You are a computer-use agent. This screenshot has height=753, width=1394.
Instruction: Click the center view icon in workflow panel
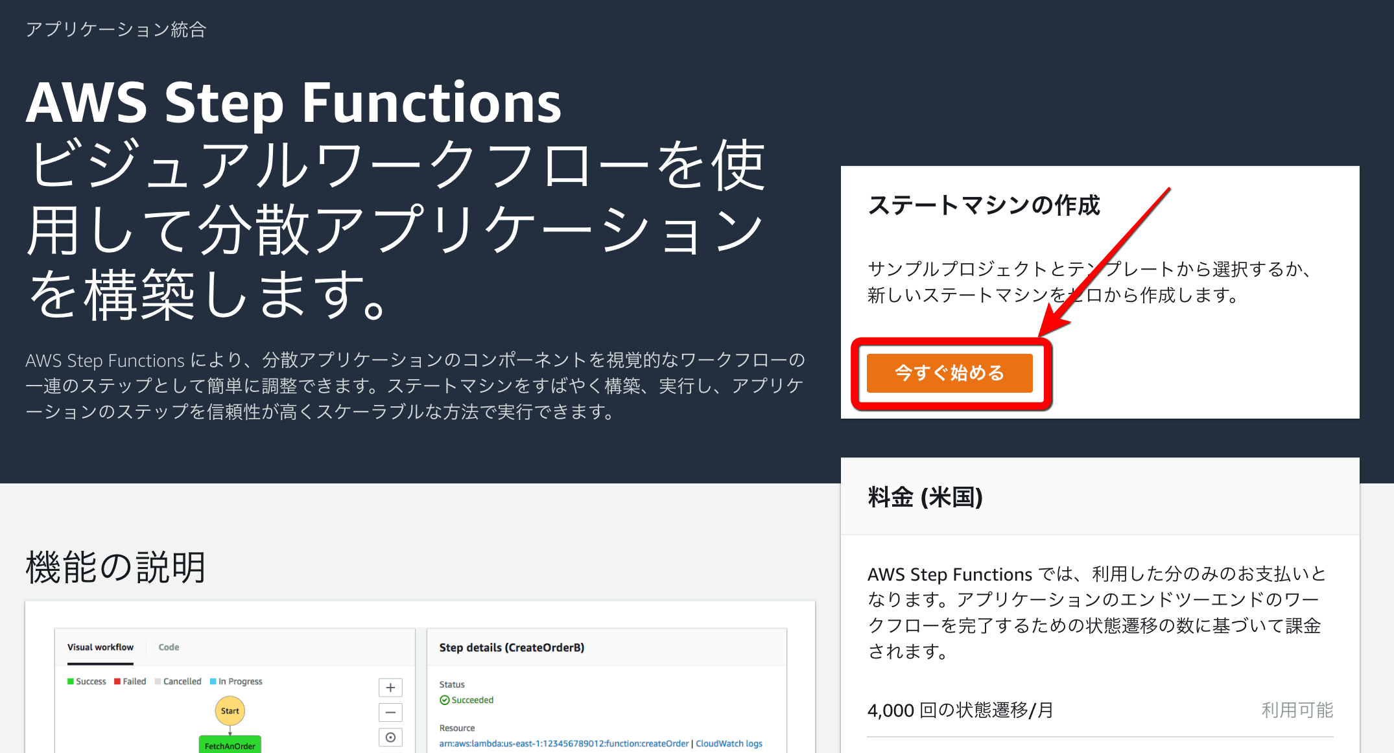390,737
